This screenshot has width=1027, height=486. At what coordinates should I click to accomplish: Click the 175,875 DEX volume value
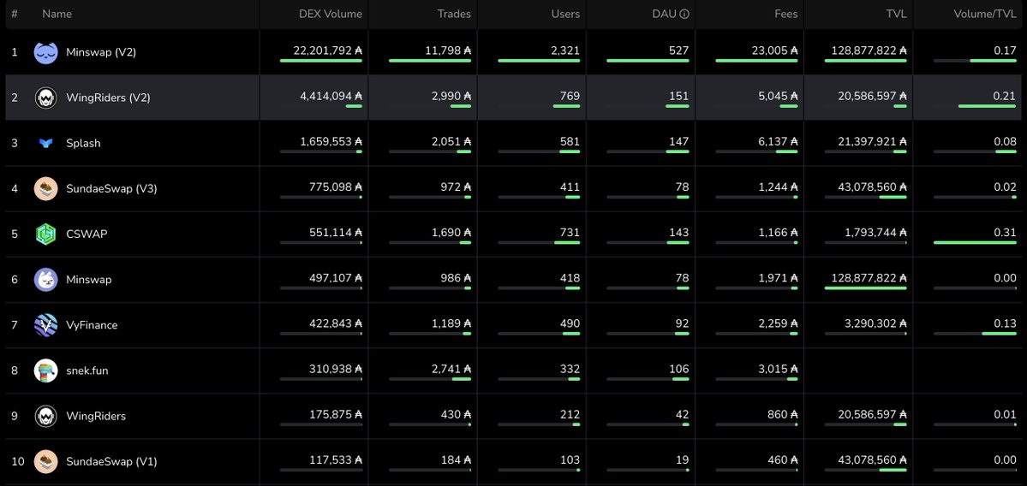[x=336, y=414]
